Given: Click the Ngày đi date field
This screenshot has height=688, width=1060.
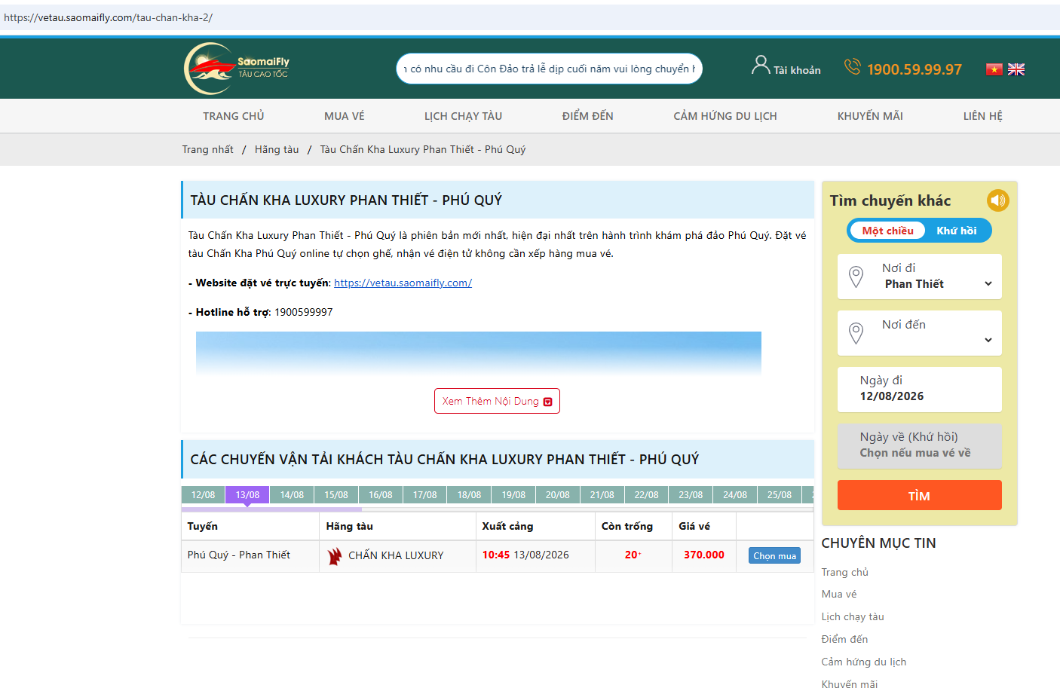Looking at the screenshot, I should tap(920, 390).
